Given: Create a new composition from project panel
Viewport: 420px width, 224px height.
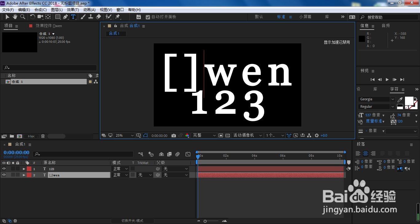Looking at the screenshot, I should click(x=19, y=136).
